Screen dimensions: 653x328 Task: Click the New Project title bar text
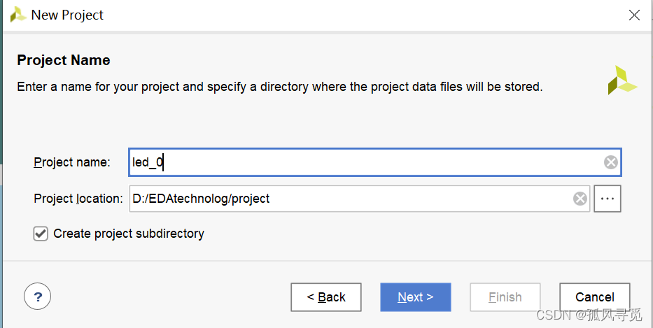click(67, 15)
